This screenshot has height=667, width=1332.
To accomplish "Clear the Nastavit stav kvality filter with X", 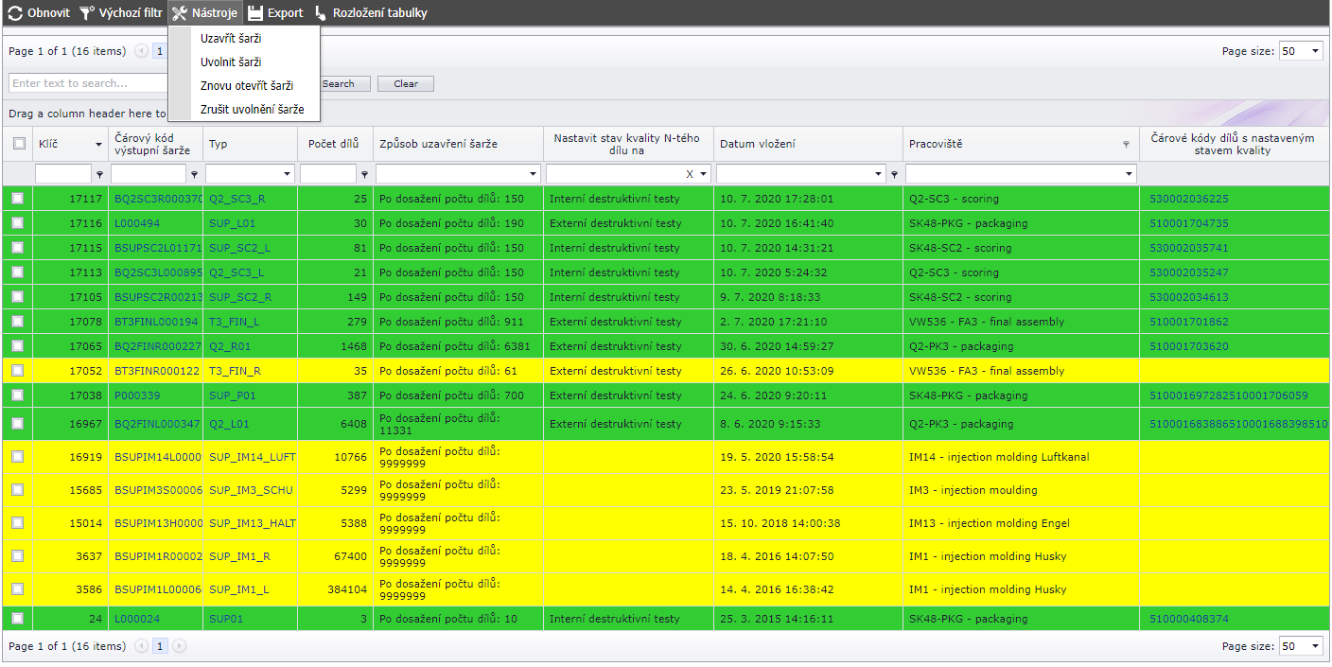I will pyautogui.click(x=690, y=174).
